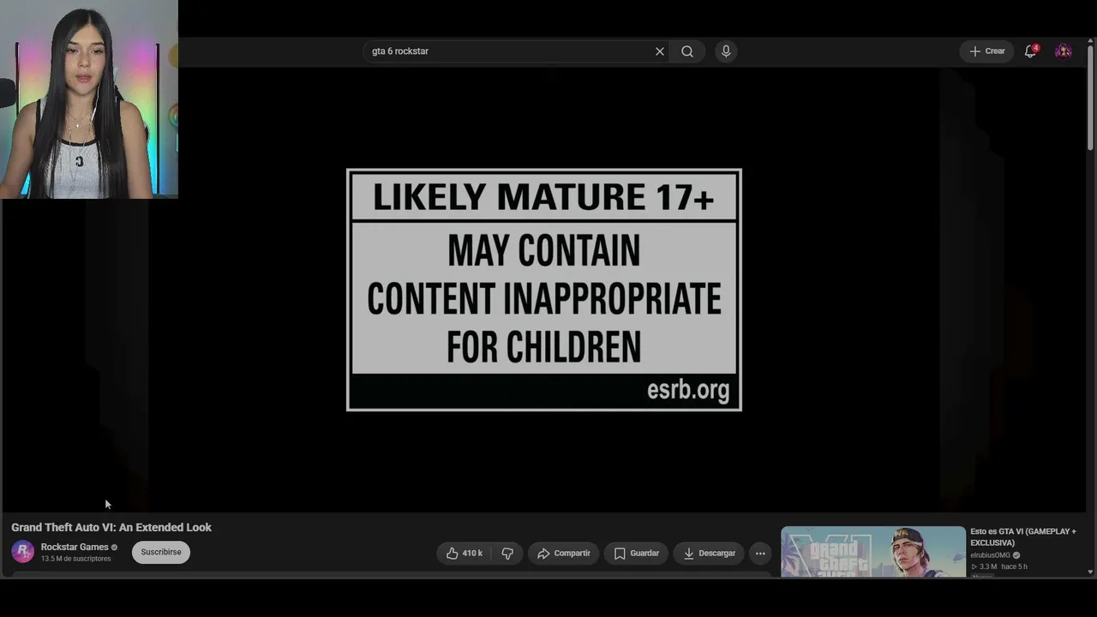Start voice search with the microphone icon

tap(726, 51)
